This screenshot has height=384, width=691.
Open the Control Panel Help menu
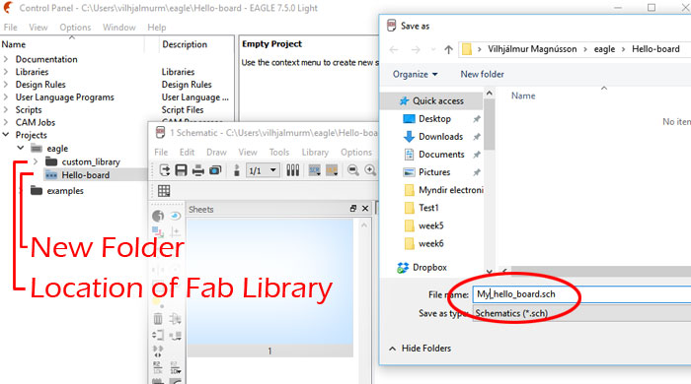click(x=156, y=28)
